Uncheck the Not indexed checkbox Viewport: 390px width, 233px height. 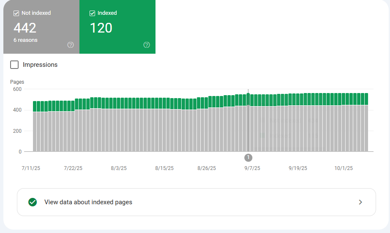(16, 13)
